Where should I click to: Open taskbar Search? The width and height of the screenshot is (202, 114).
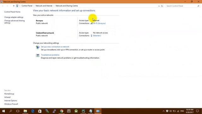click(x=11, y=111)
